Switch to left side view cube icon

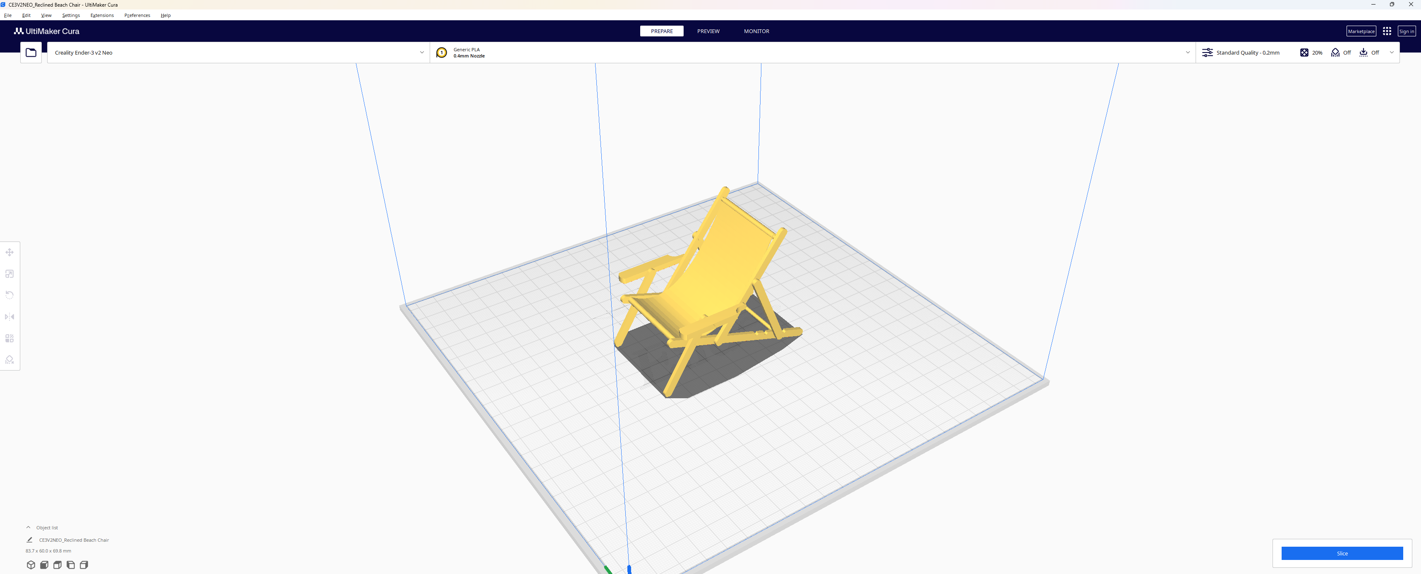click(x=71, y=564)
